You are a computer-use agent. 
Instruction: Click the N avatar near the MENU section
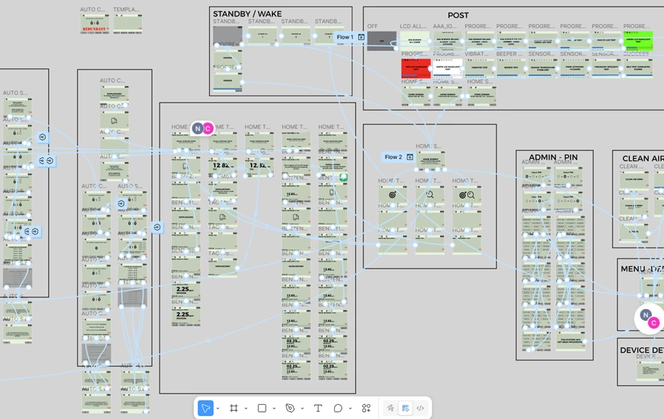coord(646,315)
